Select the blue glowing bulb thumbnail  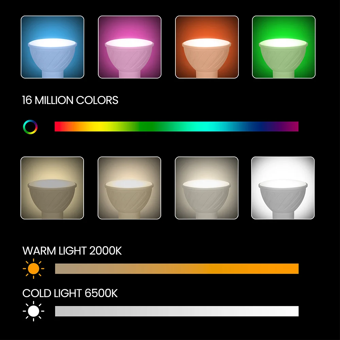[52, 47]
